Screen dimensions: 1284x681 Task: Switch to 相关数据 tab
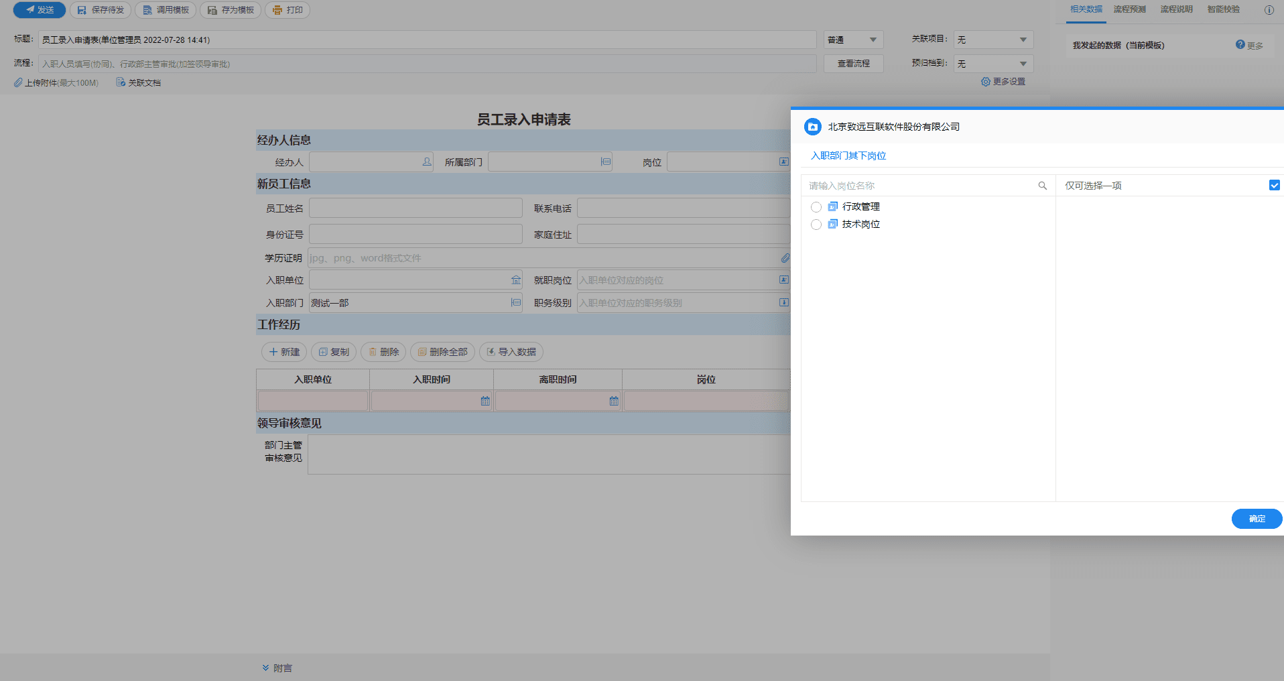pyautogui.click(x=1086, y=9)
